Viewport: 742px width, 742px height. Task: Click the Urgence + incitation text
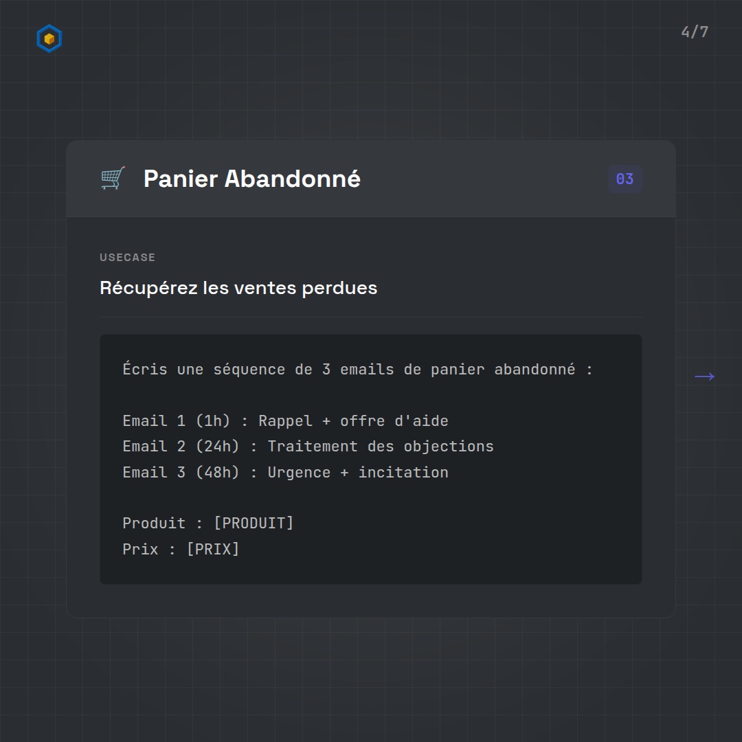[358, 473]
